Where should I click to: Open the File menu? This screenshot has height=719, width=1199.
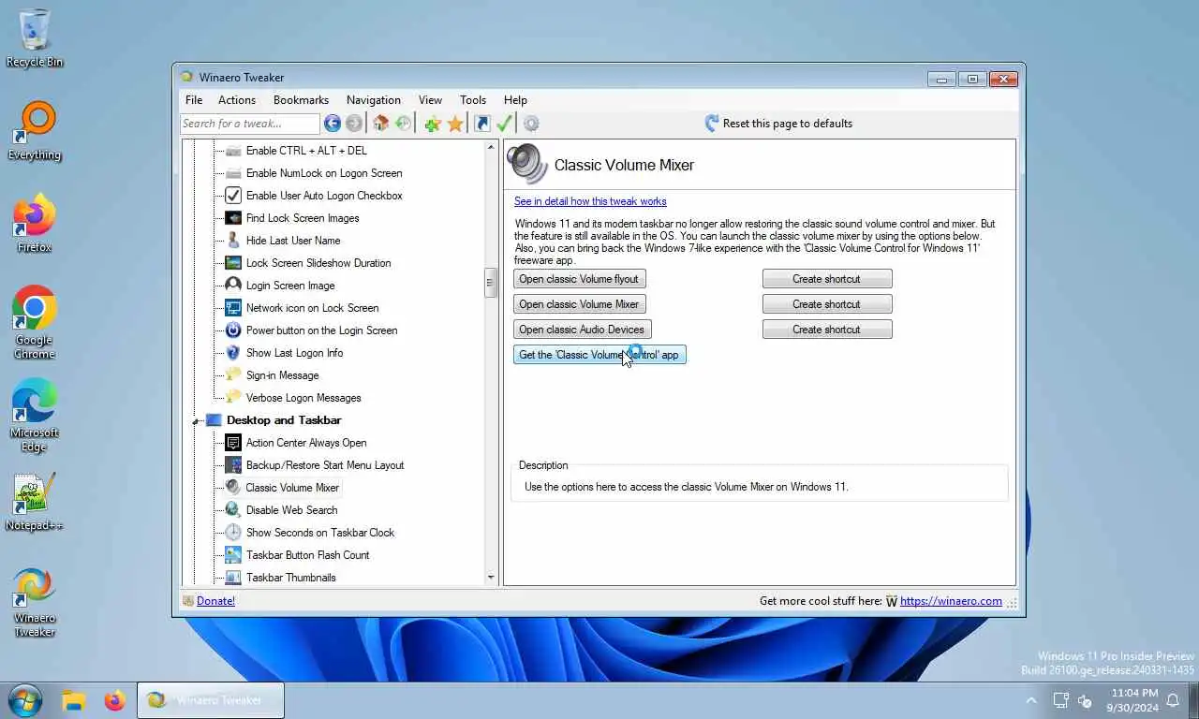(194, 100)
